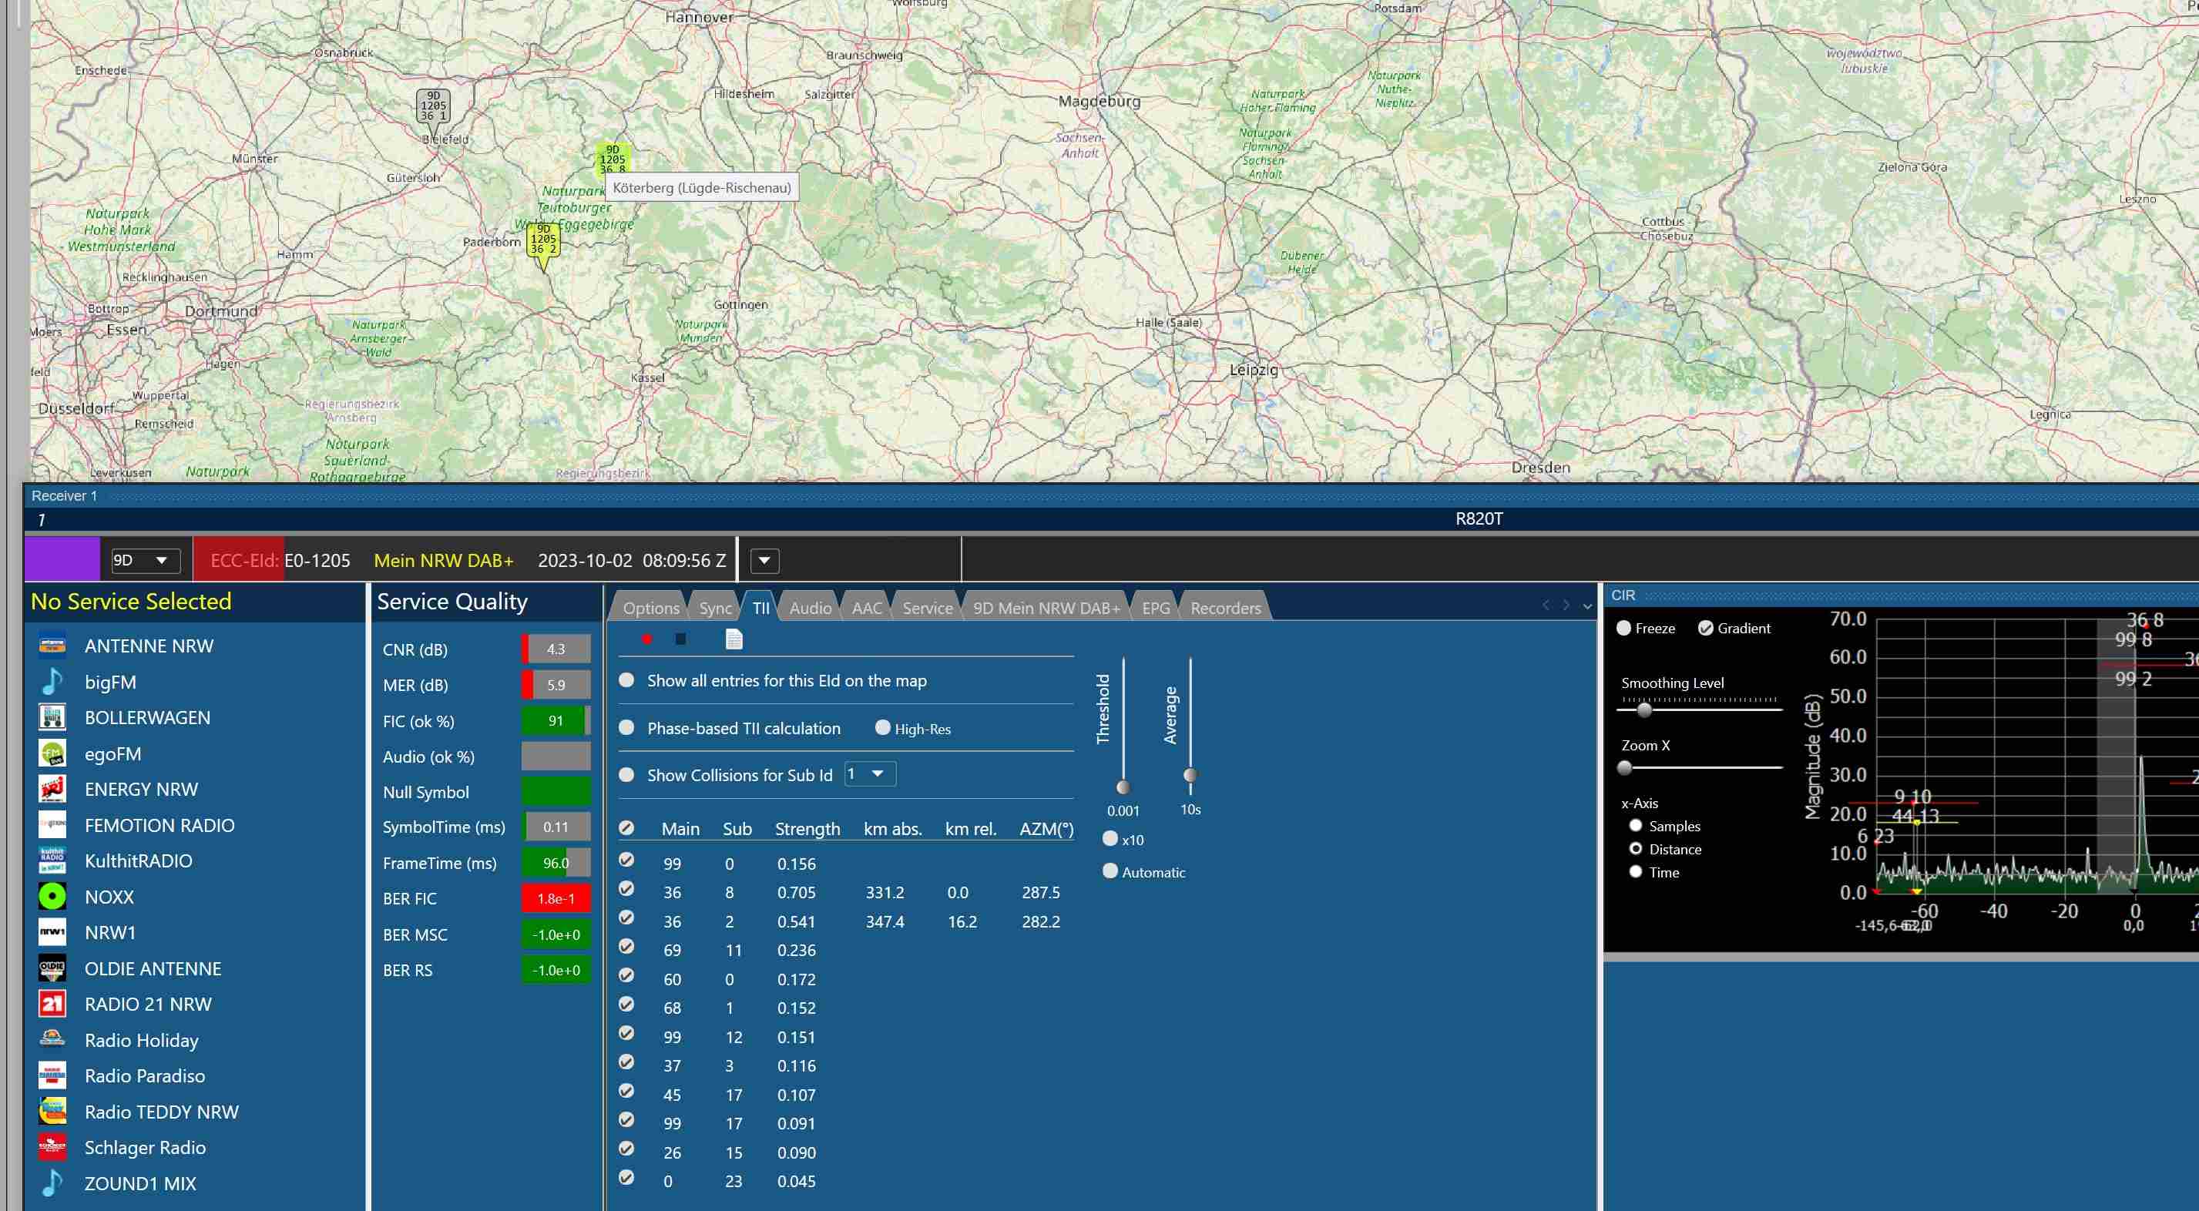Click the ENERGY NRW station logo

(x=52, y=789)
